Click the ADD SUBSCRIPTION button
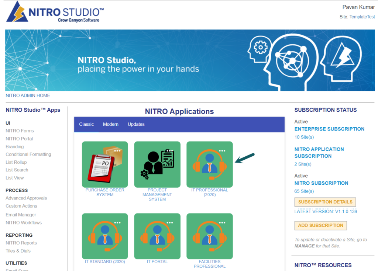 click(320, 225)
